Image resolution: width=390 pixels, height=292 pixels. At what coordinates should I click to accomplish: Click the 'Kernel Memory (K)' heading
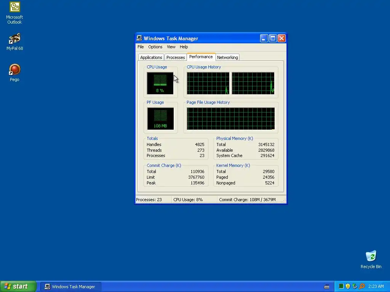[233, 165]
